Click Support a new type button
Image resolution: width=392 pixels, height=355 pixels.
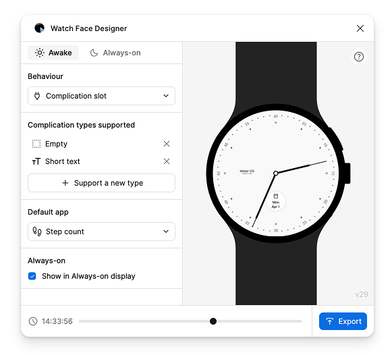[x=101, y=183]
